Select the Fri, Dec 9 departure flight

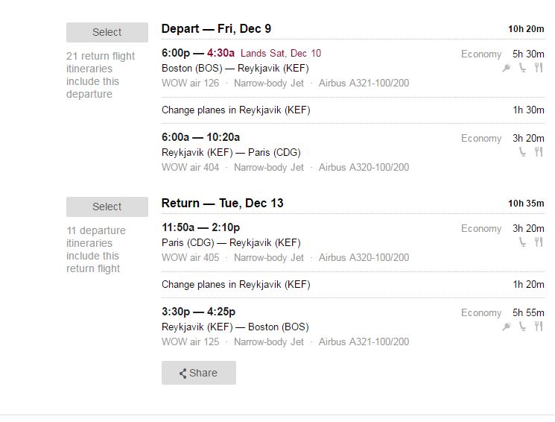pyautogui.click(x=107, y=32)
